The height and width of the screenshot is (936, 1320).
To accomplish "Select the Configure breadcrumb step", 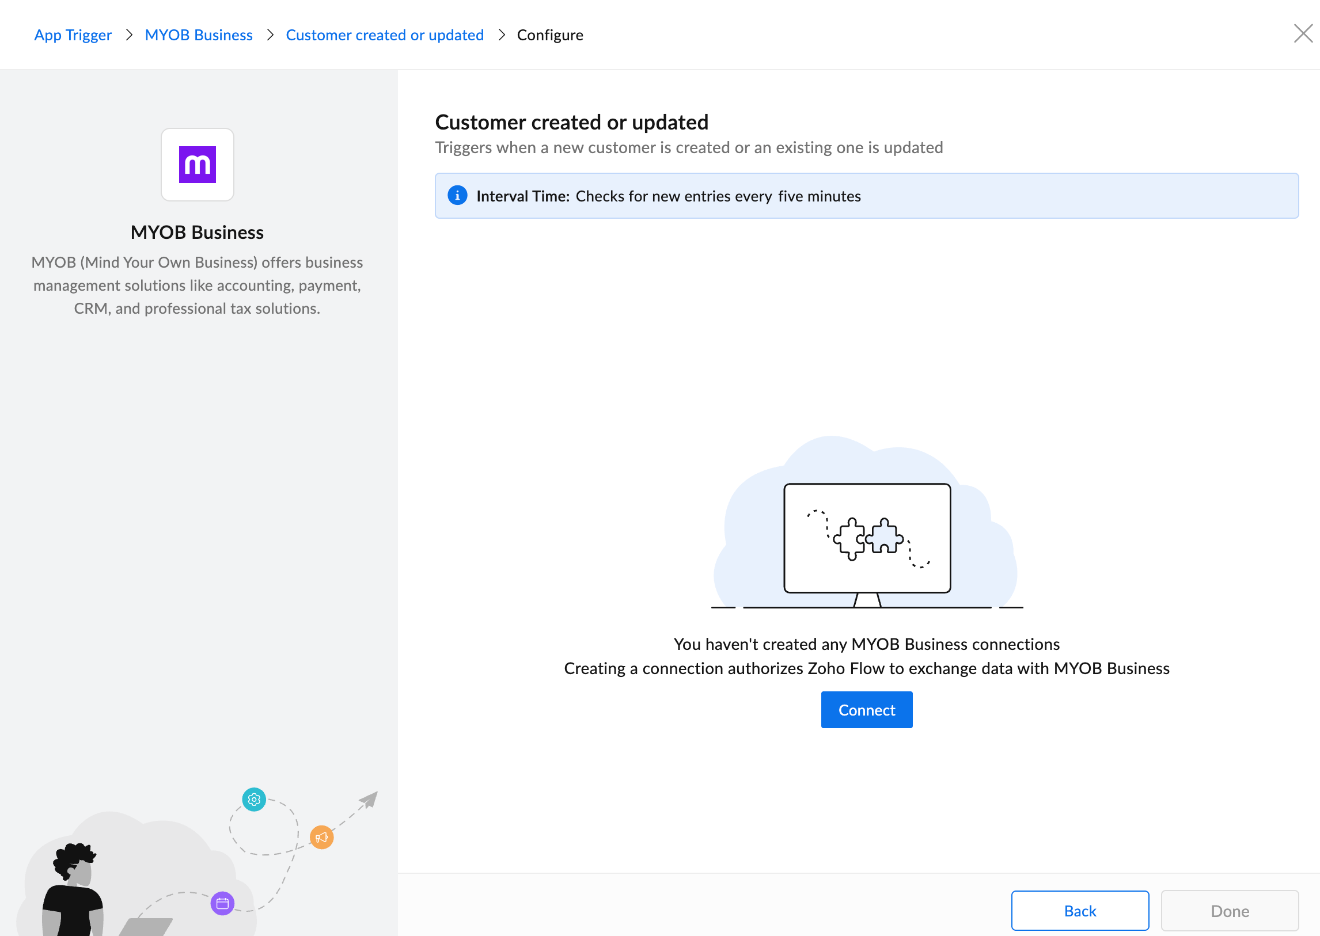I will click(x=550, y=35).
